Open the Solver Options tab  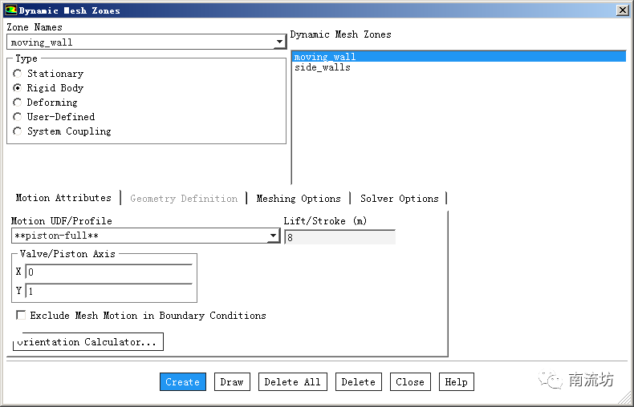tap(399, 198)
